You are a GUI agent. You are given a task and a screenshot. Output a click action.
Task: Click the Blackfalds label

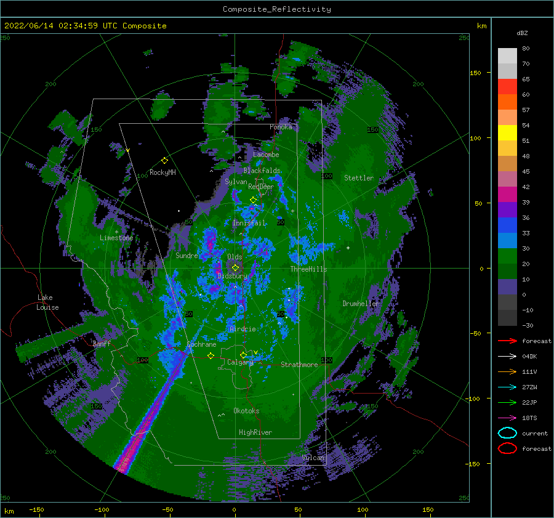262,171
